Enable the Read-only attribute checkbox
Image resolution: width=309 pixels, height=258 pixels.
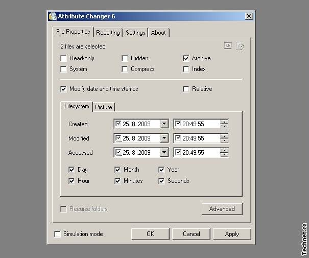point(63,58)
